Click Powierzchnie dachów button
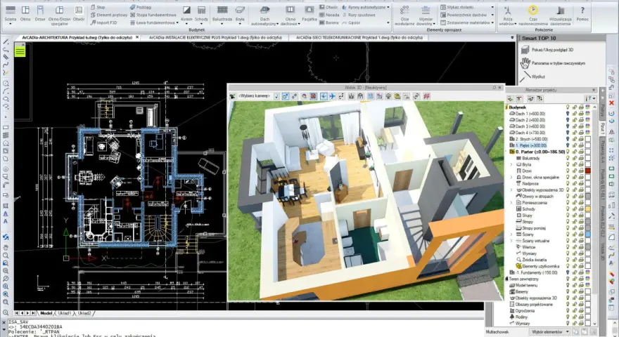This screenshot has height=337, width=619. pos(464,15)
